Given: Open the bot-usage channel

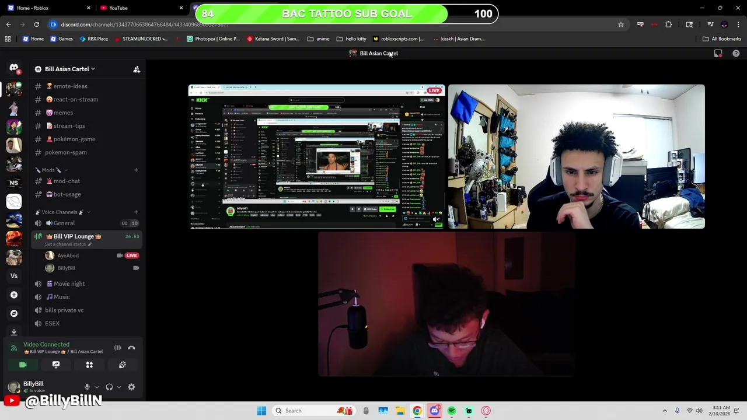Looking at the screenshot, I should tap(86, 194).
